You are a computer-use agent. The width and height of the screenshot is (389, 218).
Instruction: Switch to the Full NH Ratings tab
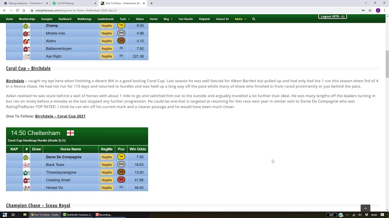[65, 3]
